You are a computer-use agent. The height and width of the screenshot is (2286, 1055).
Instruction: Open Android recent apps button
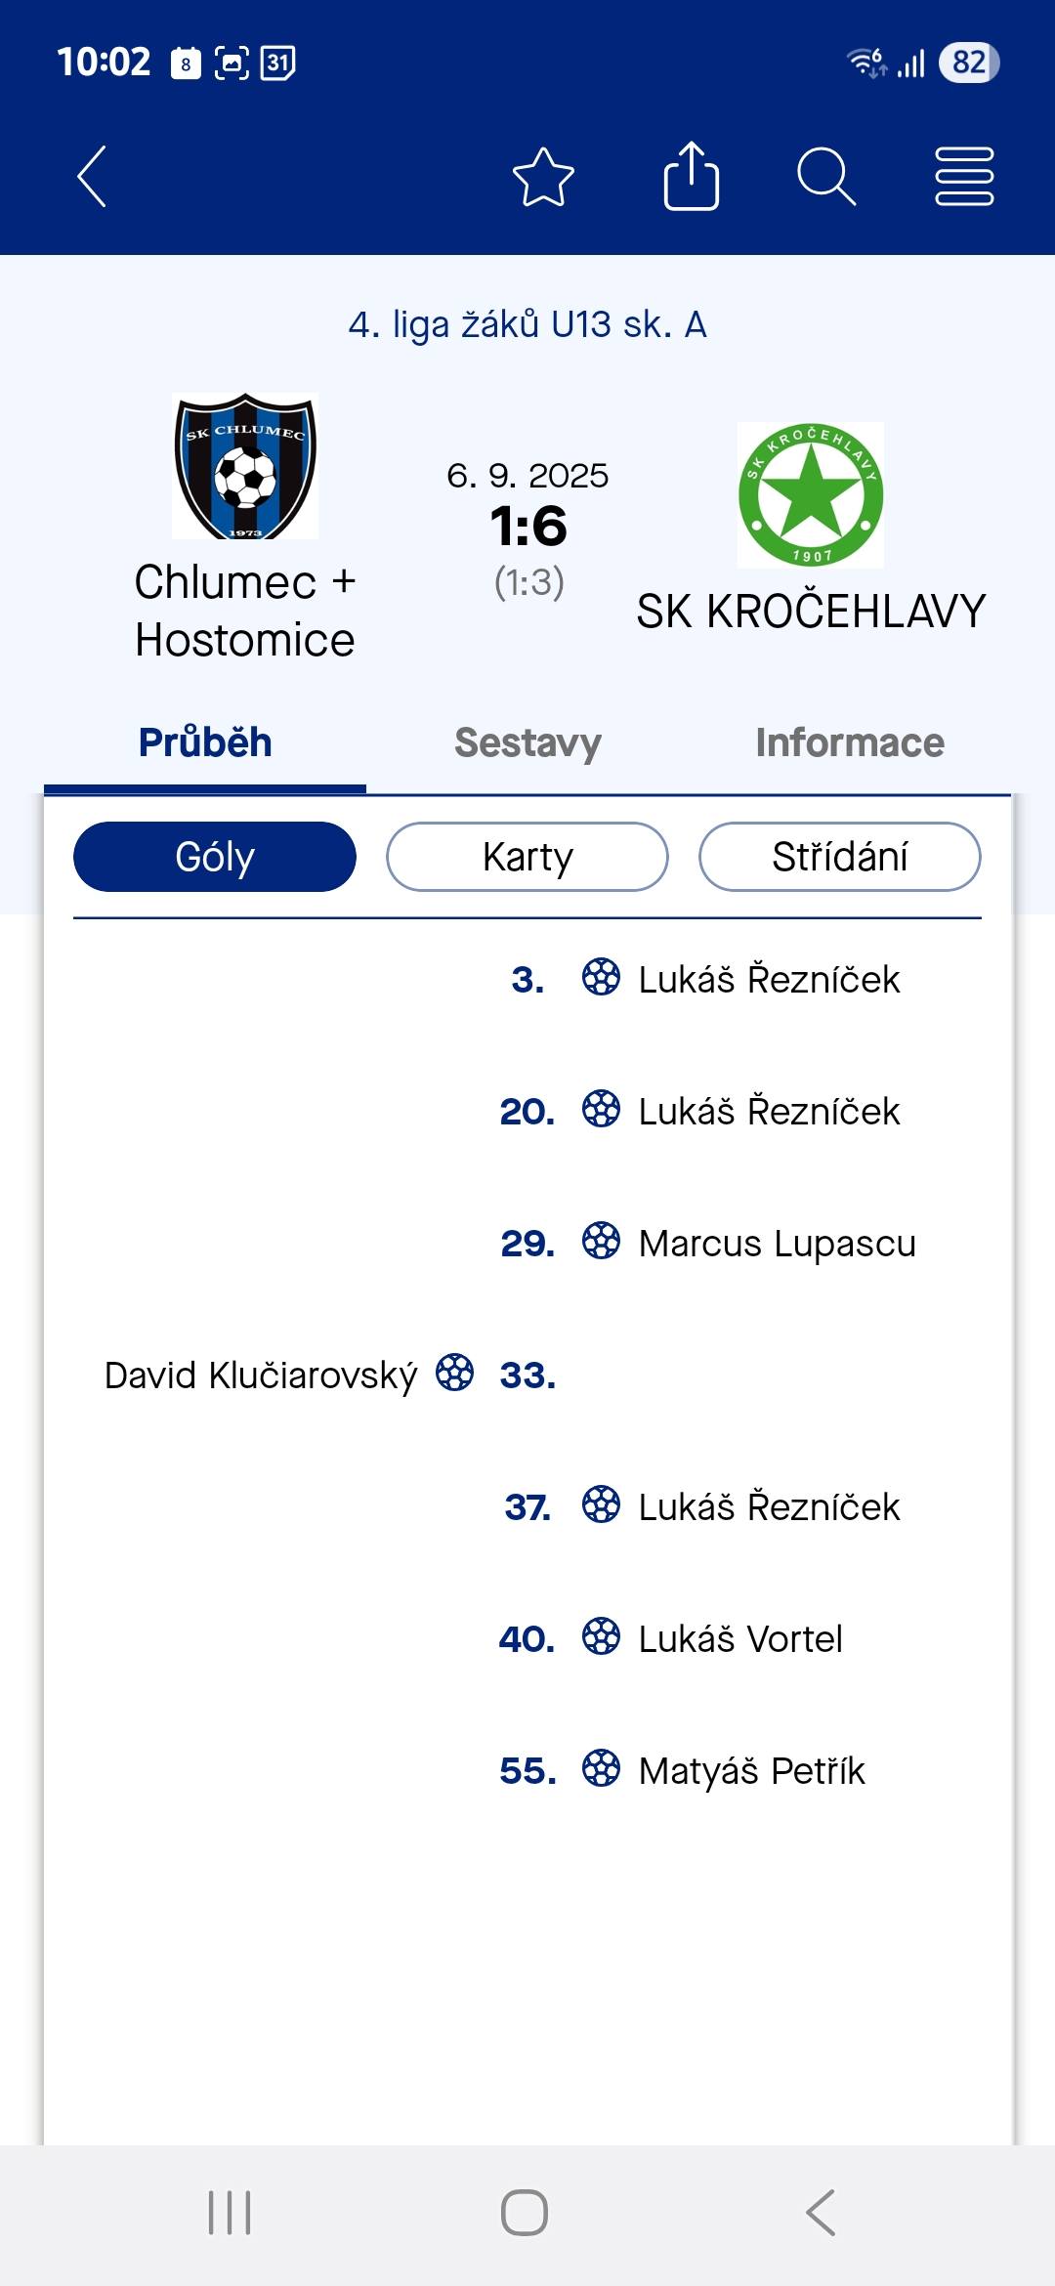click(230, 2212)
